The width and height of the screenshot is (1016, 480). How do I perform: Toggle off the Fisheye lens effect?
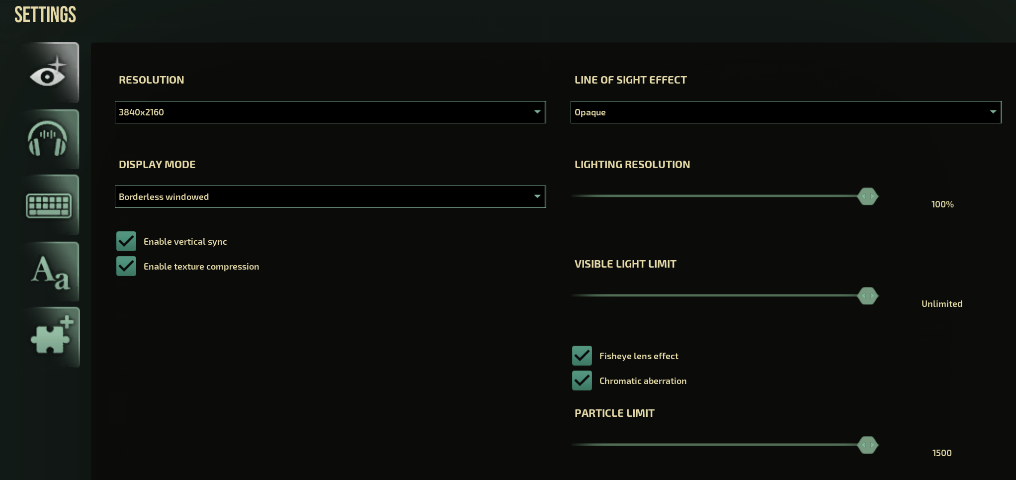tap(582, 355)
